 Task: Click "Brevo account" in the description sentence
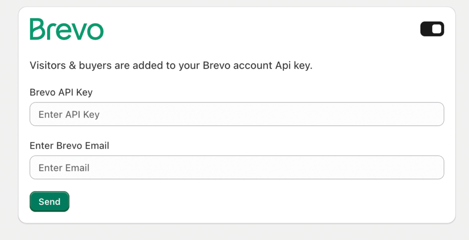(238, 65)
